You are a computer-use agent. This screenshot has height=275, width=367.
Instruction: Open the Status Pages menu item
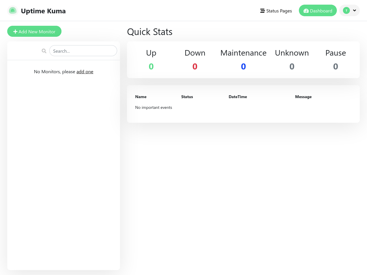(279, 11)
